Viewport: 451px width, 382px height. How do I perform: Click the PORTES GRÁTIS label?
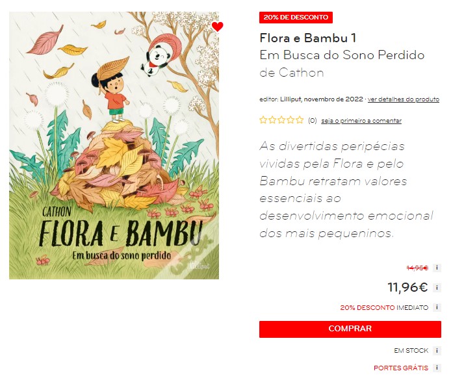pos(401,368)
